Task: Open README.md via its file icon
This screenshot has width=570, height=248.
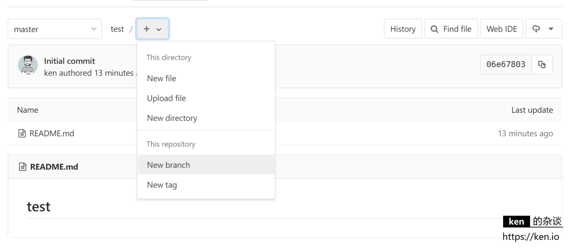Action: tap(23, 133)
